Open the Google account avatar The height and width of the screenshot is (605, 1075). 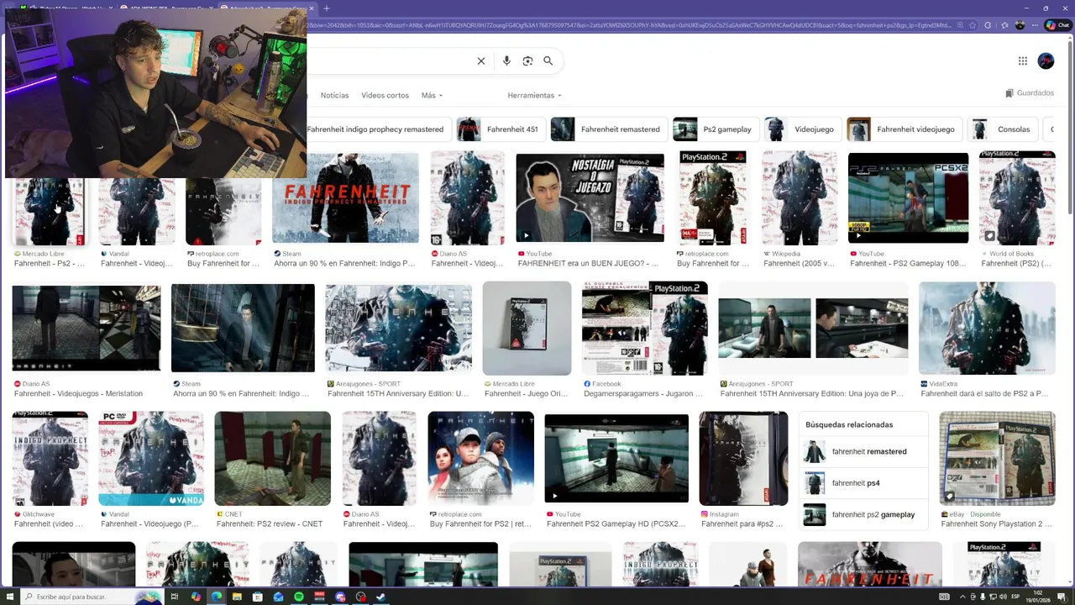(1046, 60)
